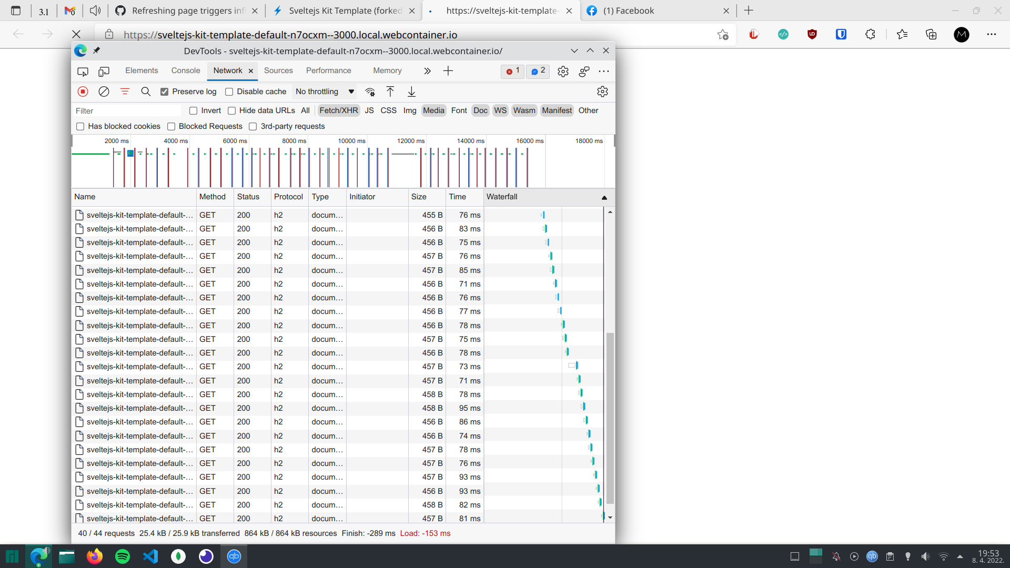The width and height of the screenshot is (1010, 568).
Task: Enable 3rd-party requests filtering
Action: [x=253, y=126]
